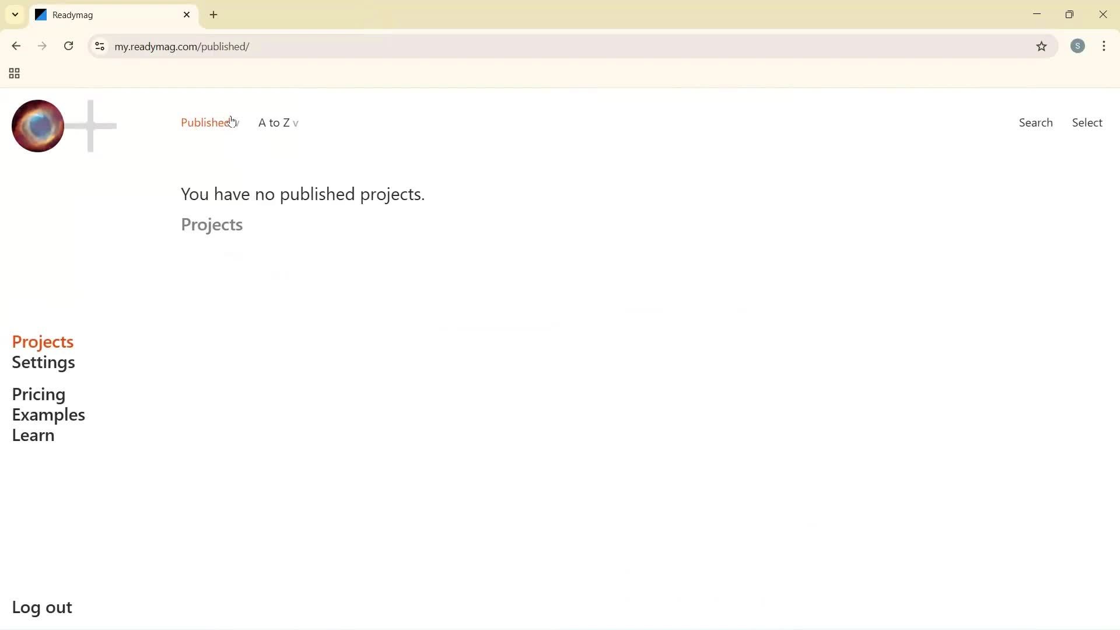The image size is (1120, 630).
Task: Create a new project with the plus icon
Action: (92, 125)
